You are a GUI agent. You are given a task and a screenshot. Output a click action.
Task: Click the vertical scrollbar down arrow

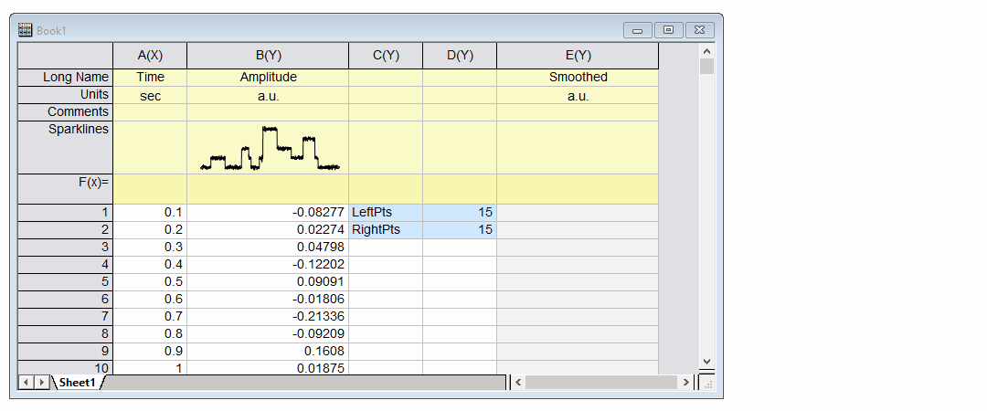pos(706,362)
